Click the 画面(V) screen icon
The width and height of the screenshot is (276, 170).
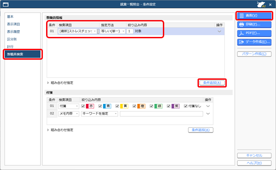[x=242, y=15]
